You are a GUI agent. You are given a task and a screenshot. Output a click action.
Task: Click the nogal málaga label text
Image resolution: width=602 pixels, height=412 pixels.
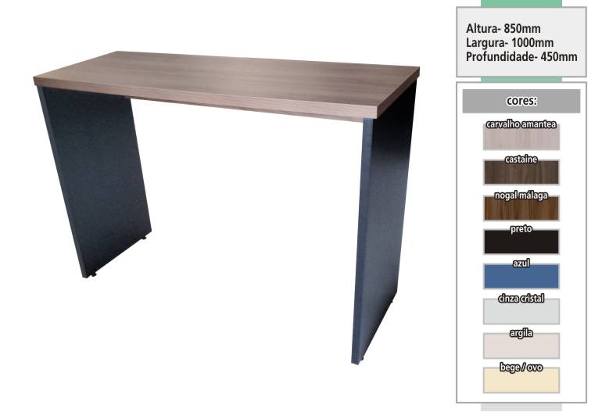click(521, 195)
